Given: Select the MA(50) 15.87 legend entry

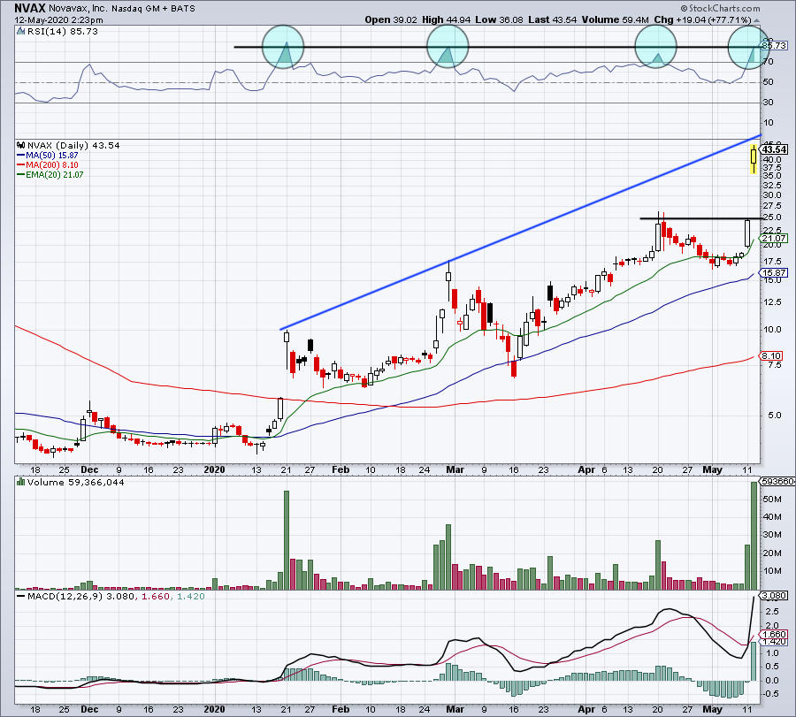Looking at the screenshot, I should click(x=50, y=155).
